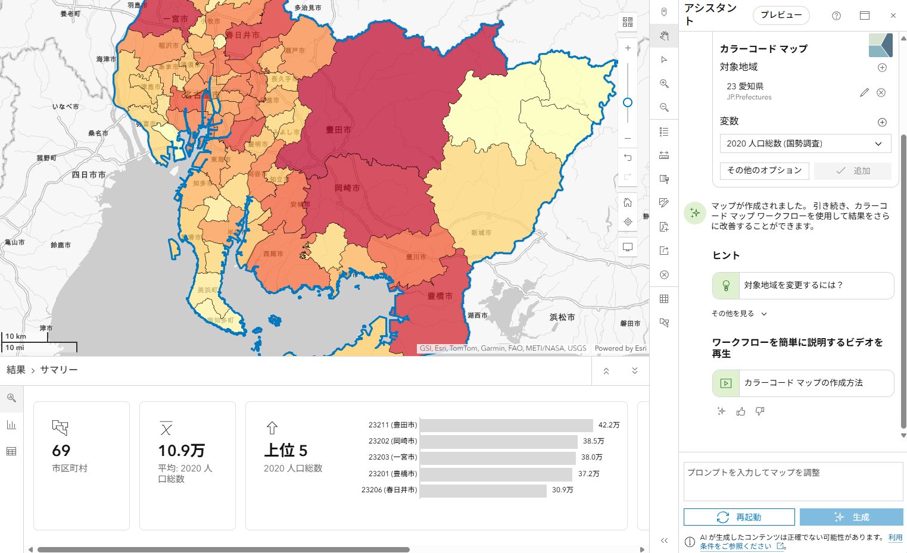The width and height of the screenshot is (907, 553).
Task: Click the 再起動 restart button
Action: tap(738, 517)
